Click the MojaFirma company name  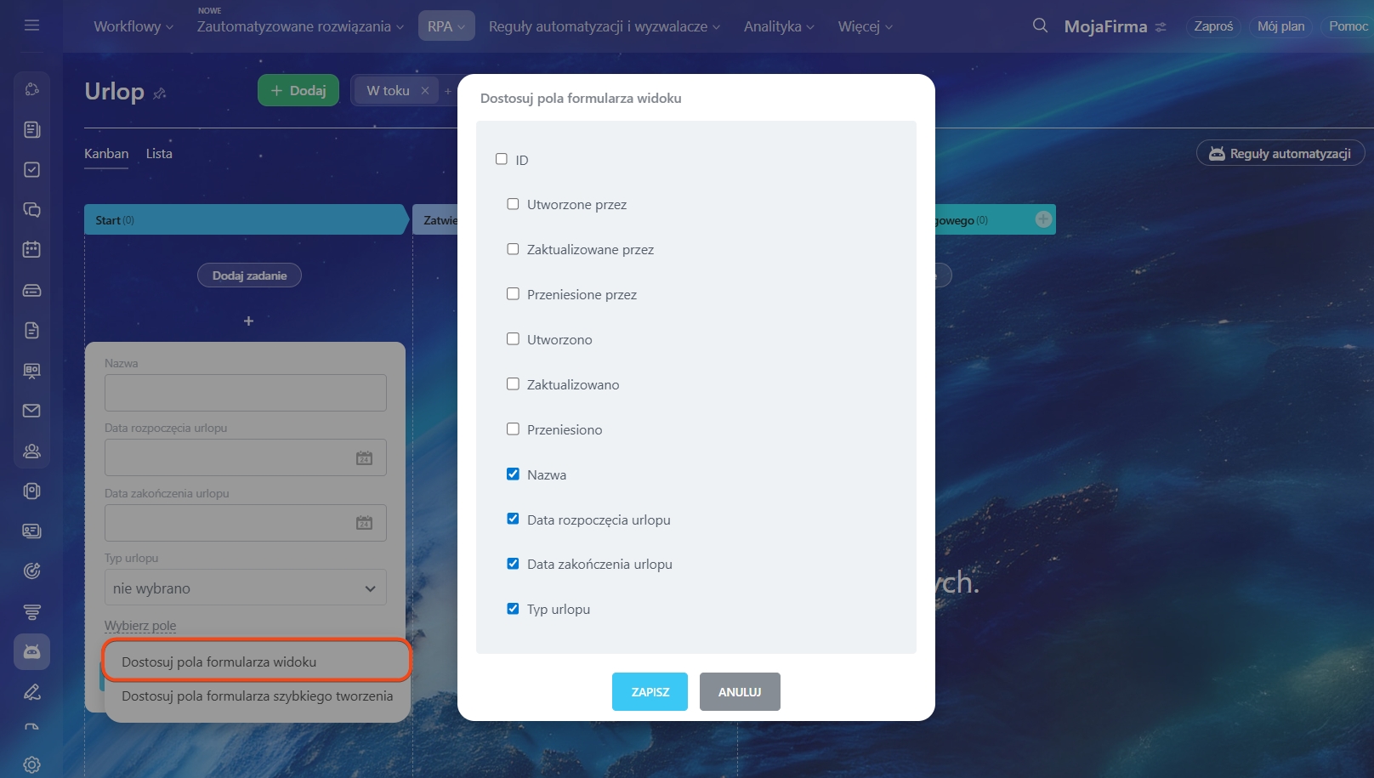[x=1105, y=26]
